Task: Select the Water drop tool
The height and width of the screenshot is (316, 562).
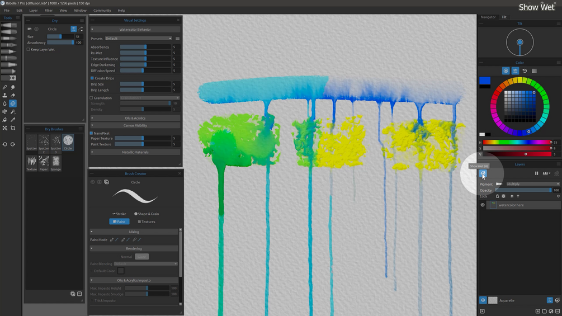Action: (x=4, y=103)
